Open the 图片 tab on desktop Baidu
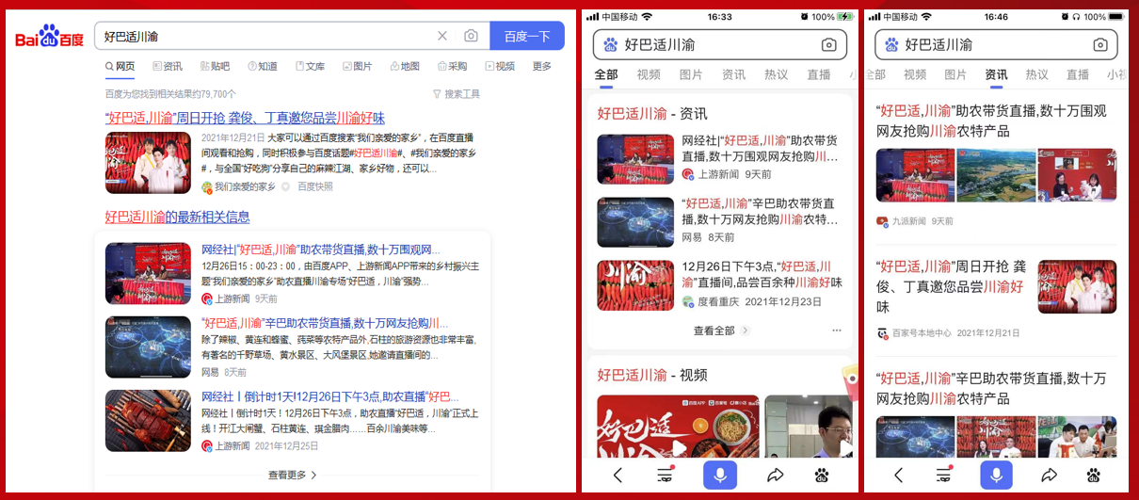 coord(357,66)
